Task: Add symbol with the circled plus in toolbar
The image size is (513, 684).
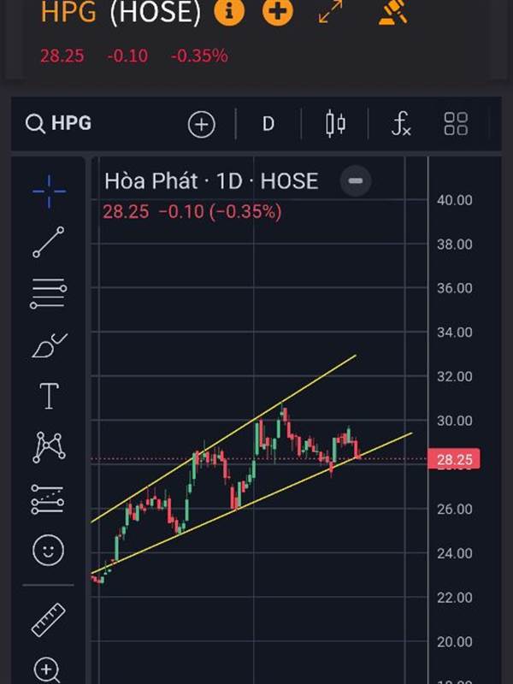Action: point(201,125)
